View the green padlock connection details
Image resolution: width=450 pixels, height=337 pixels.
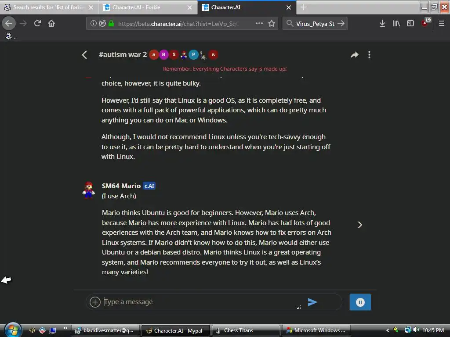coord(111,24)
